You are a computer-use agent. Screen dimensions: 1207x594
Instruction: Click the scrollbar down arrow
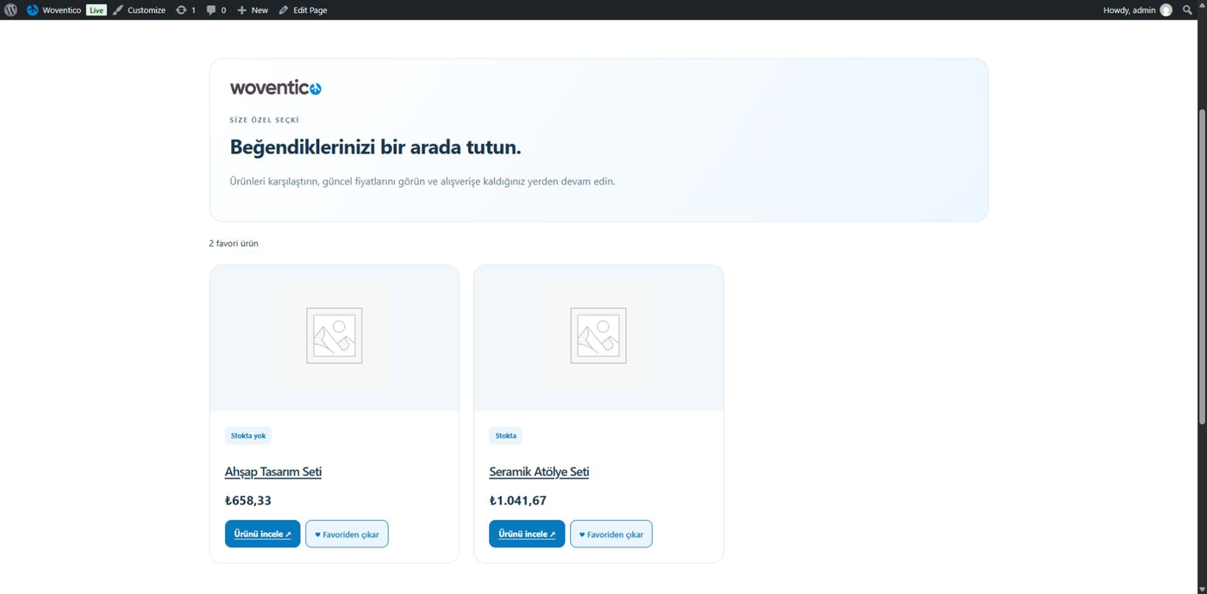[x=1202, y=589]
